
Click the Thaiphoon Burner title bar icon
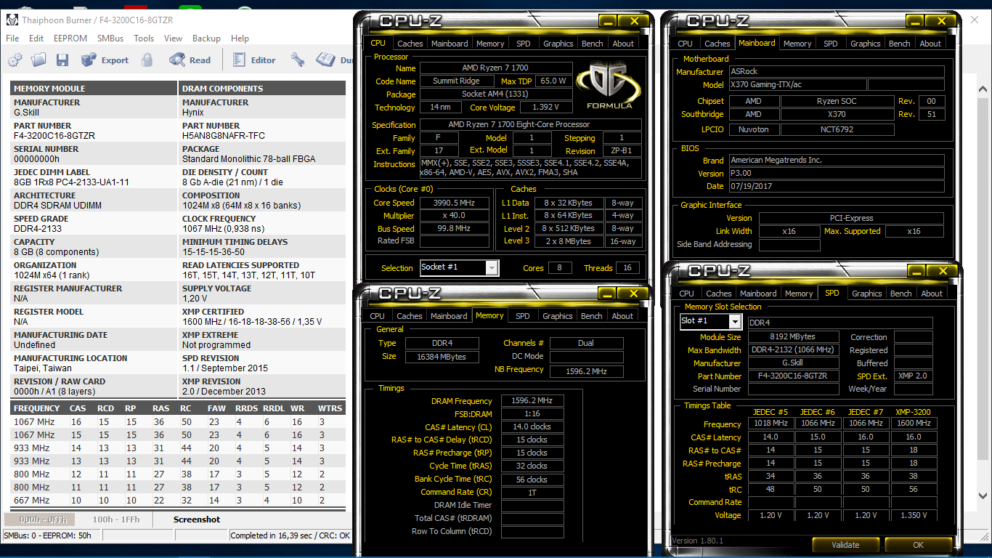(11, 20)
